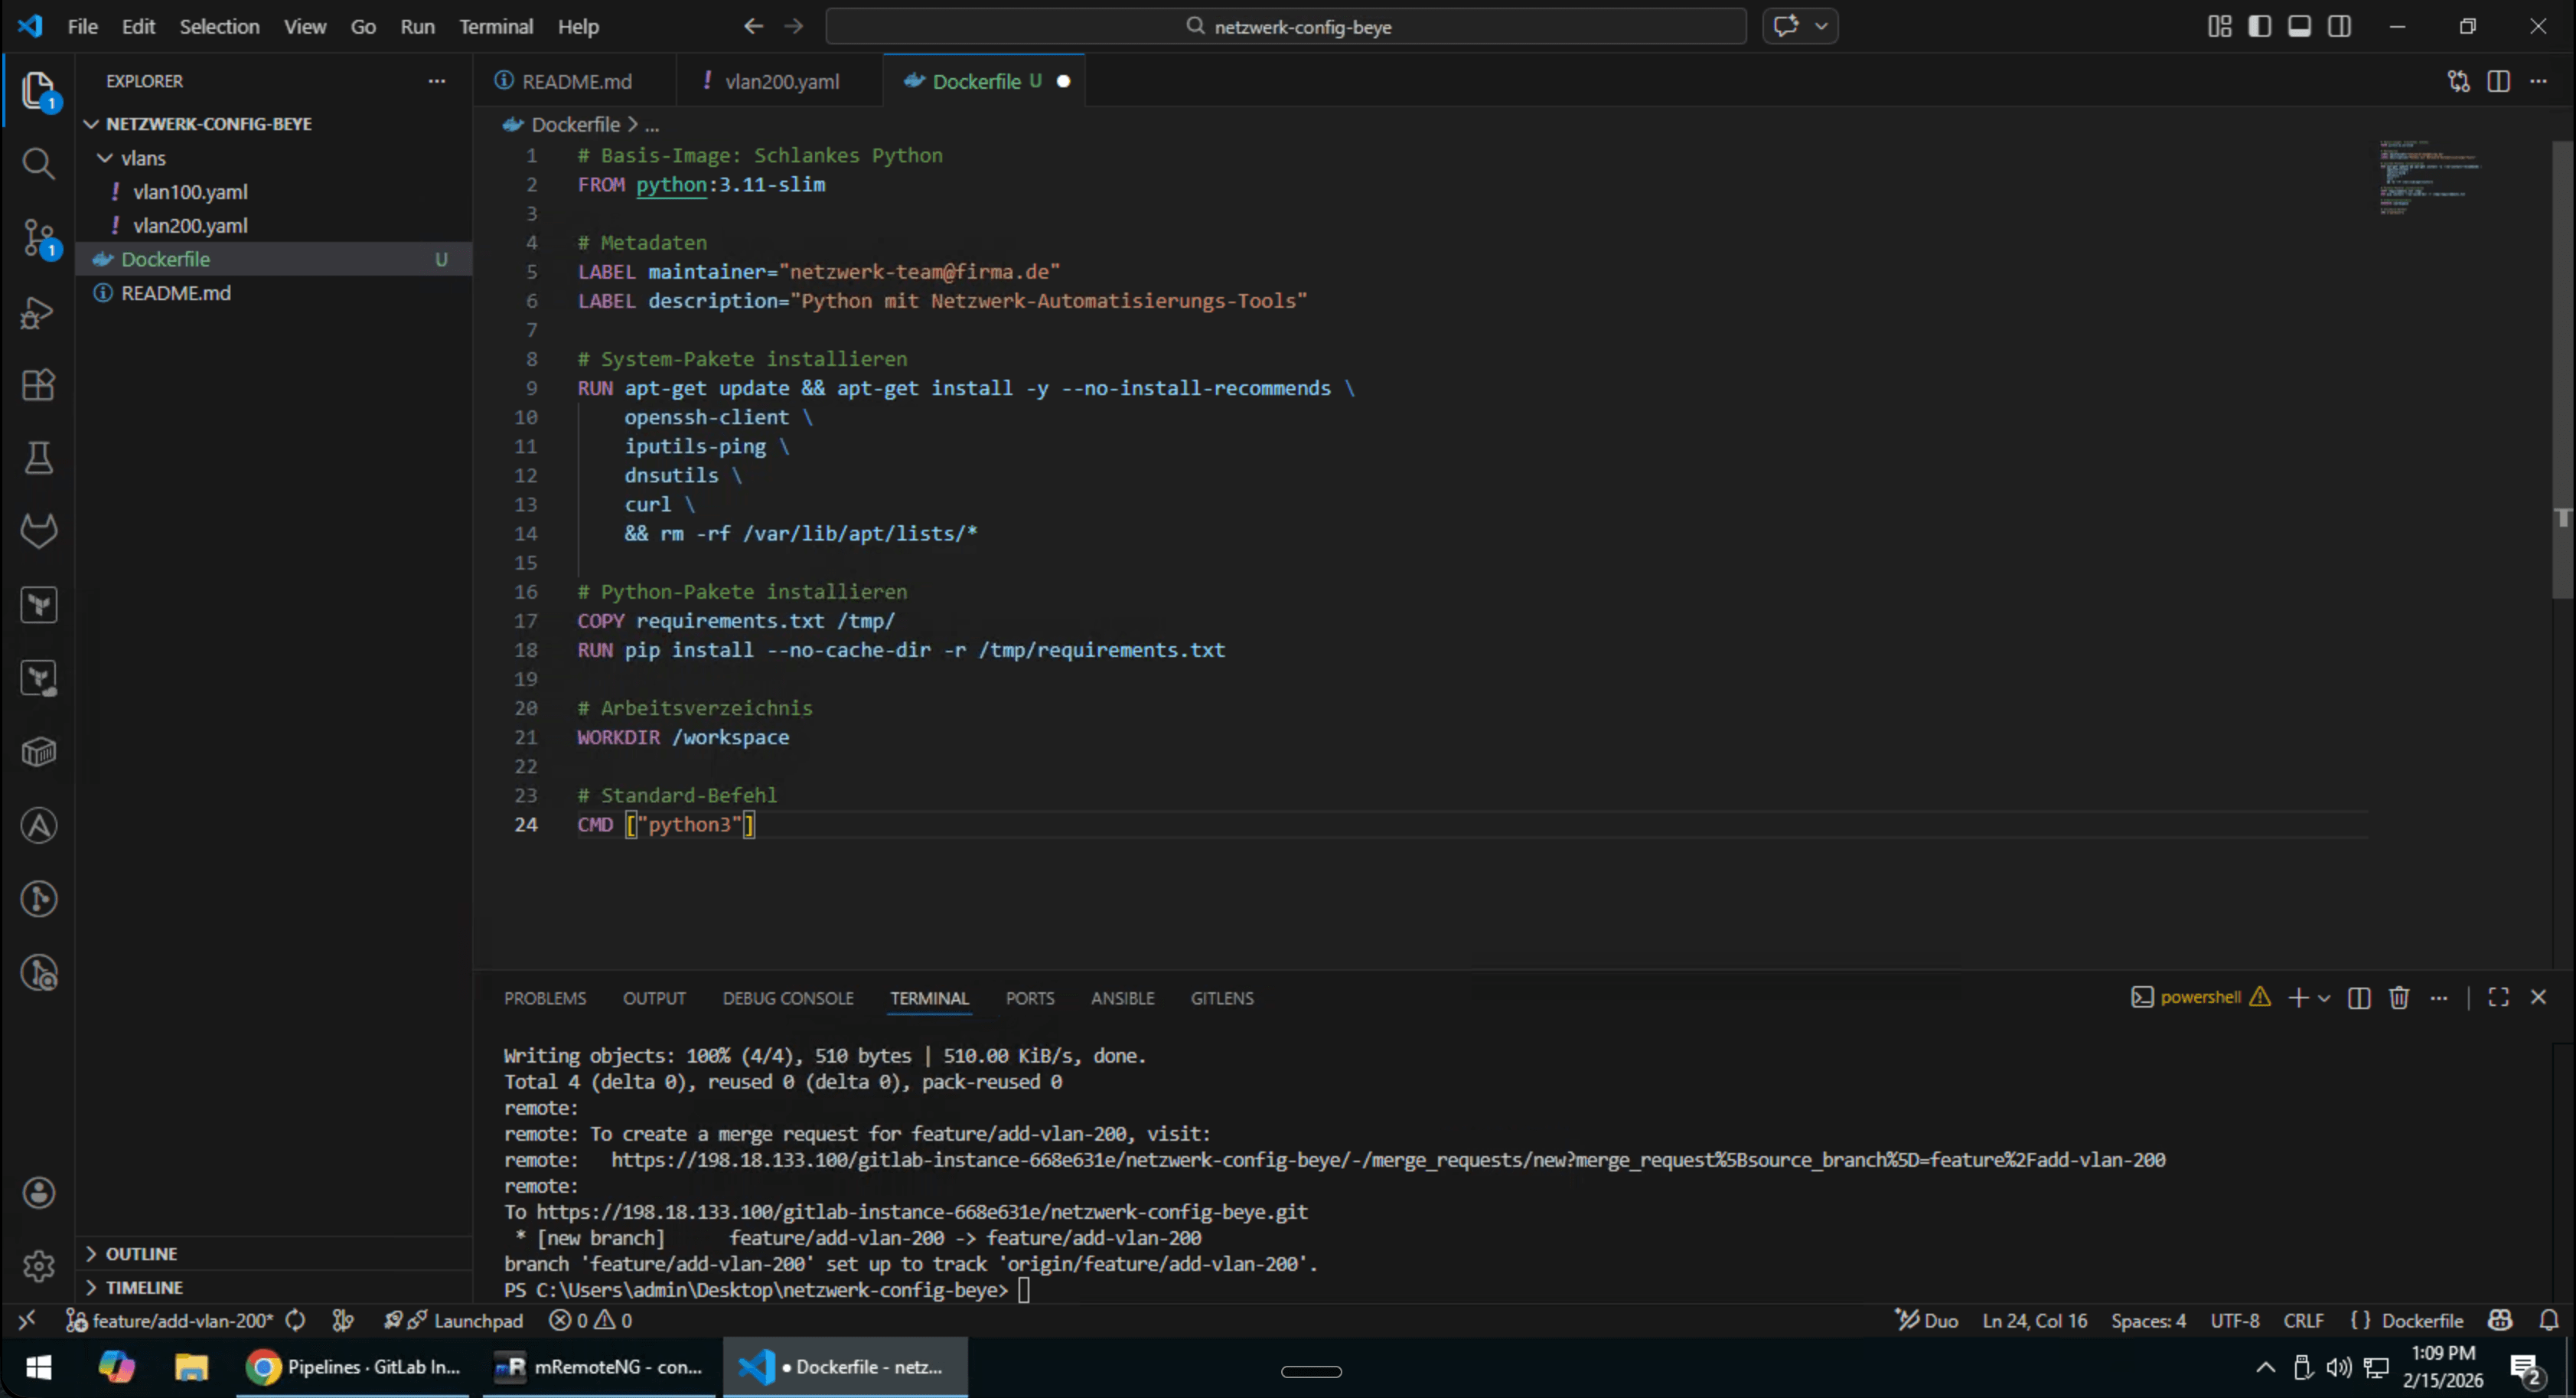This screenshot has height=1398, width=2576.
Task: Open the Source Control view
Action: tap(38, 238)
